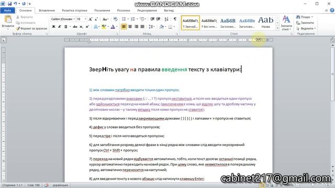Click the Align Right icon
The image size is (335, 188).
136,27
